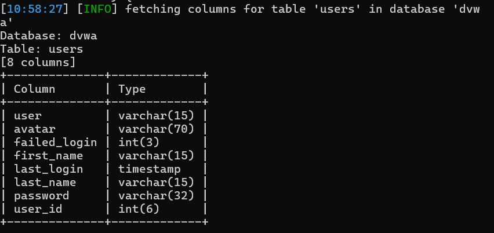Click the varchar(70) type of avatar
The width and height of the screenshot is (494, 233).
(x=156, y=129)
